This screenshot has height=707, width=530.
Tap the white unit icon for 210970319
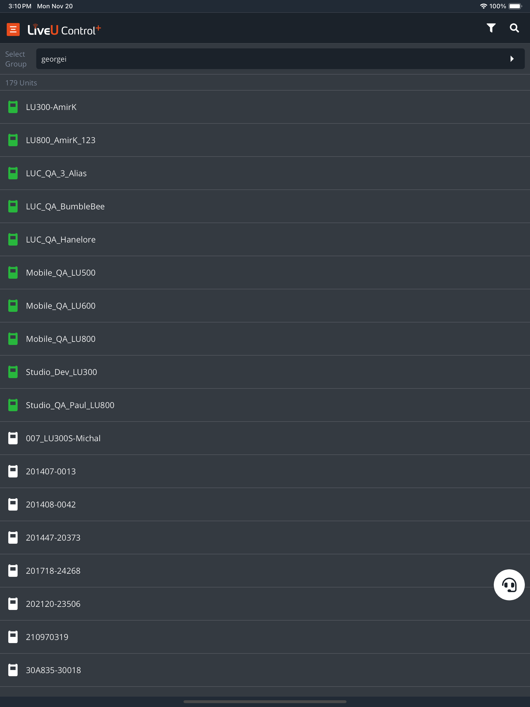coord(13,637)
